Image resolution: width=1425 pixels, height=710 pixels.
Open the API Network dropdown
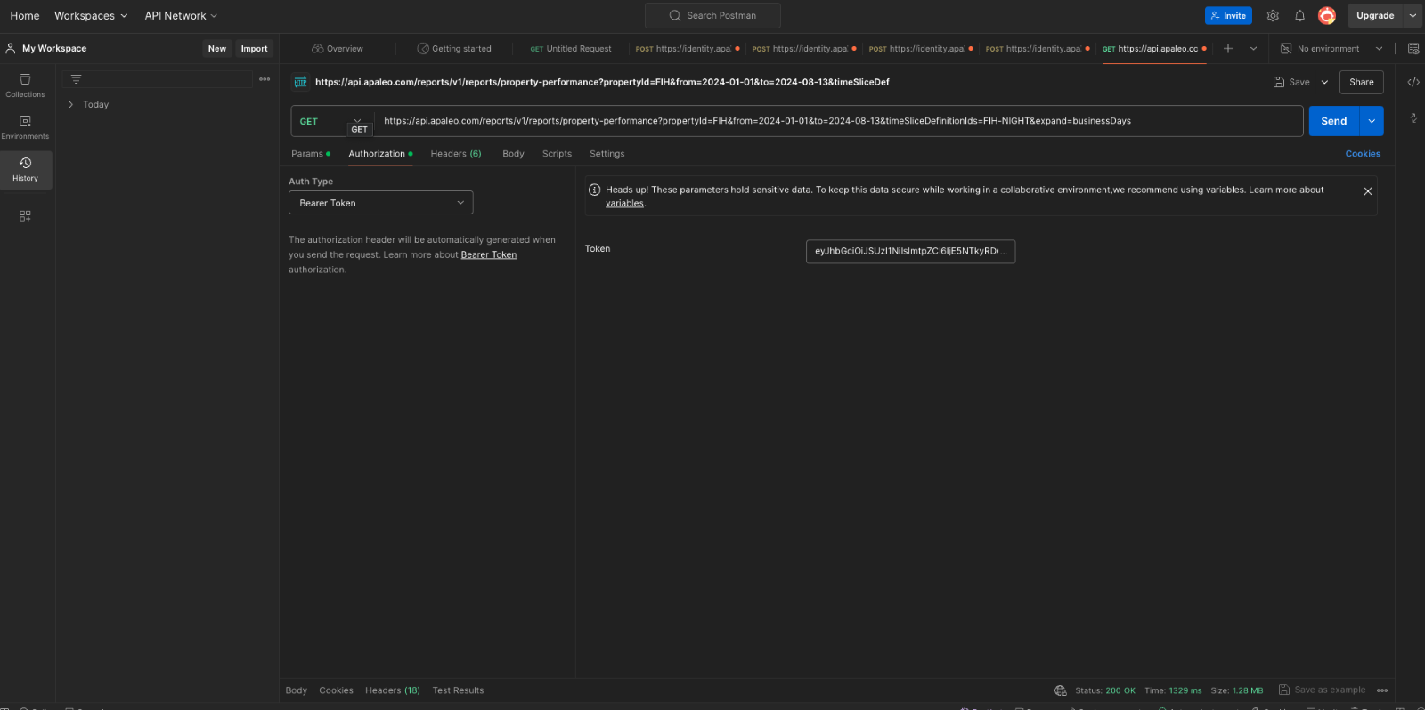coord(181,16)
